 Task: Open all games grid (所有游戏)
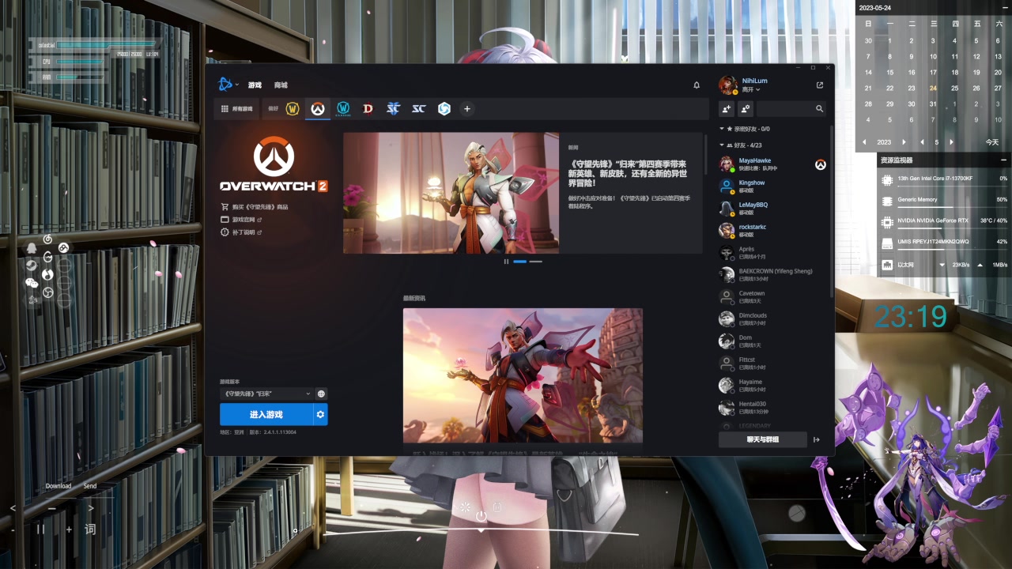point(237,109)
